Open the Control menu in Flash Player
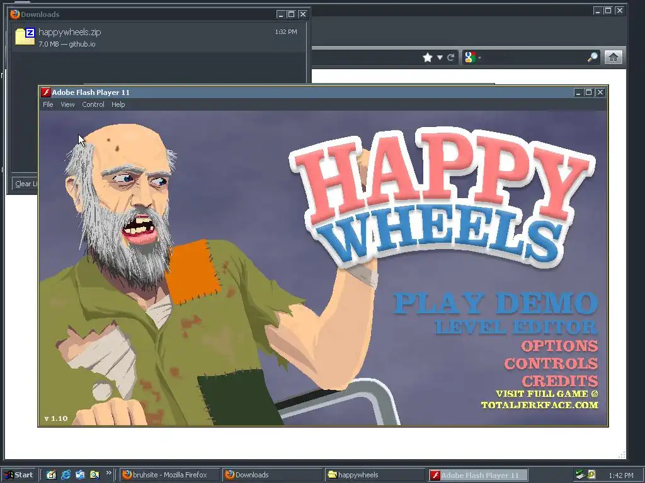The image size is (645, 483). click(x=93, y=104)
